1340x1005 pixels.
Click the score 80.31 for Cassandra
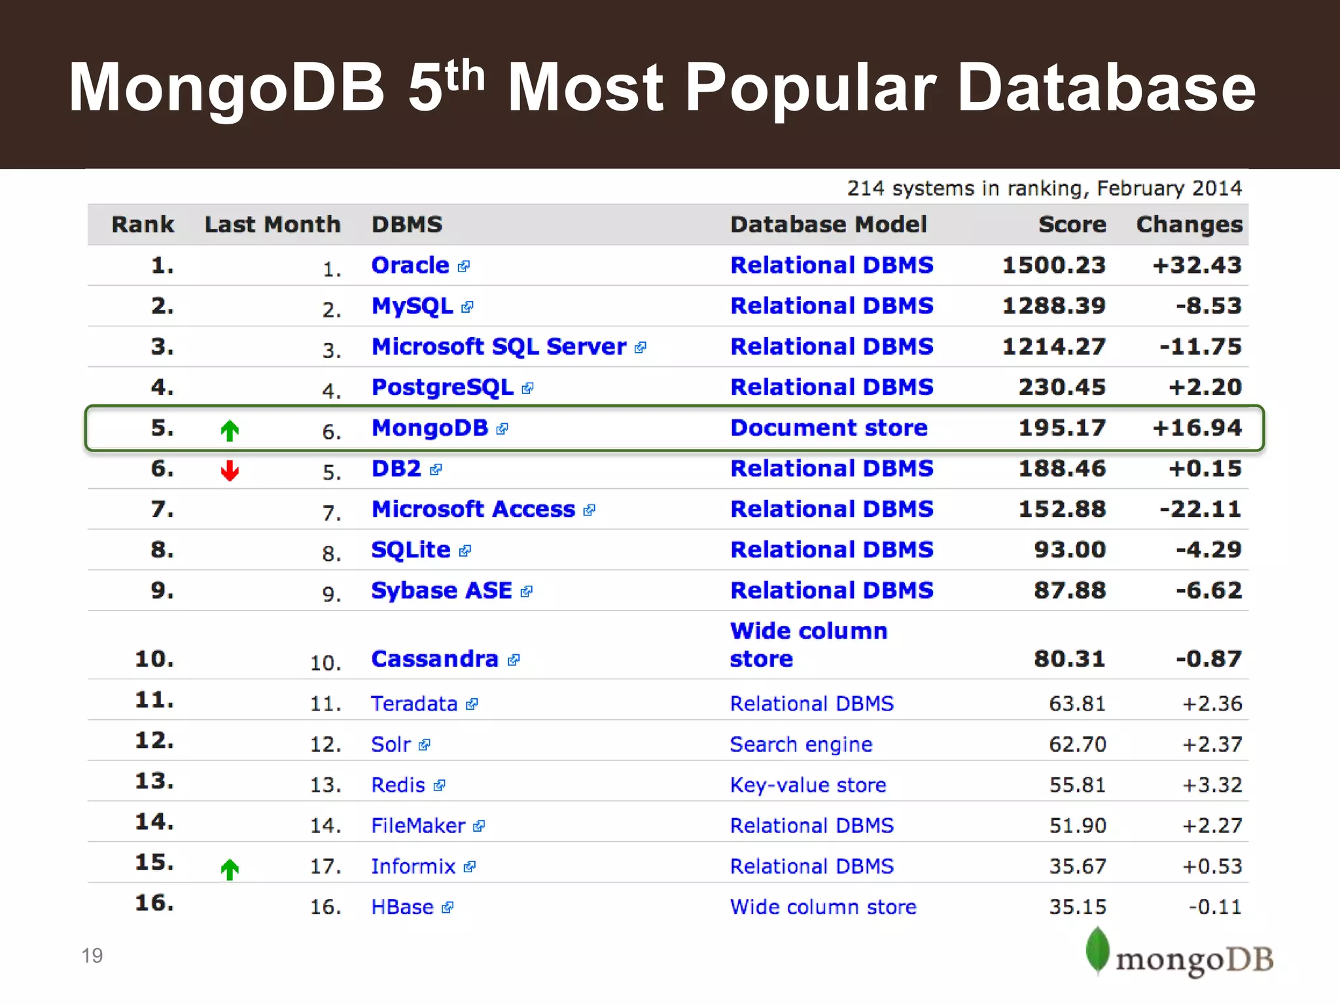(1070, 659)
